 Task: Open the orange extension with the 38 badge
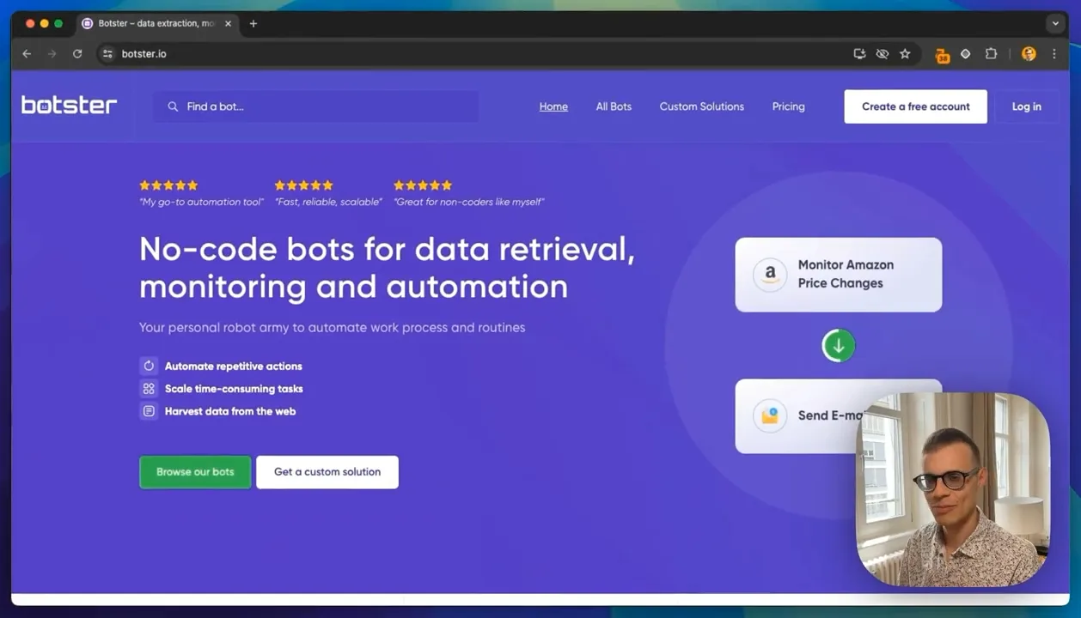point(942,54)
